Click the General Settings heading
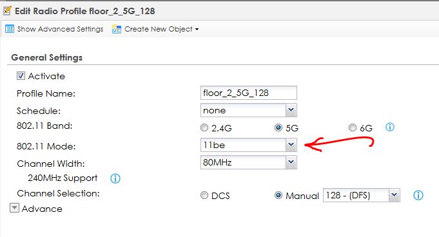 click(x=47, y=57)
